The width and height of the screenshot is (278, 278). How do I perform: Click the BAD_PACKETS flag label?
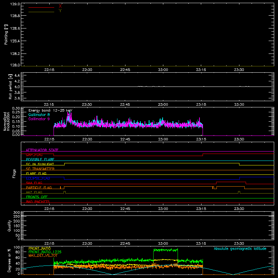coord(38,202)
